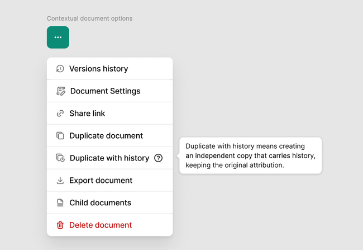
Task: Click the download arrow Export document icon
Action: (x=60, y=181)
